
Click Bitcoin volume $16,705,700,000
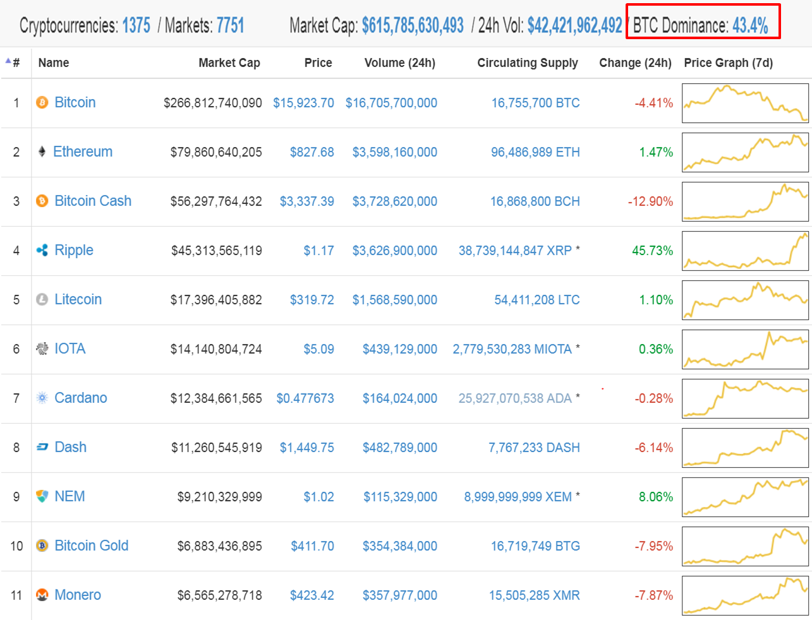pos(391,103)
